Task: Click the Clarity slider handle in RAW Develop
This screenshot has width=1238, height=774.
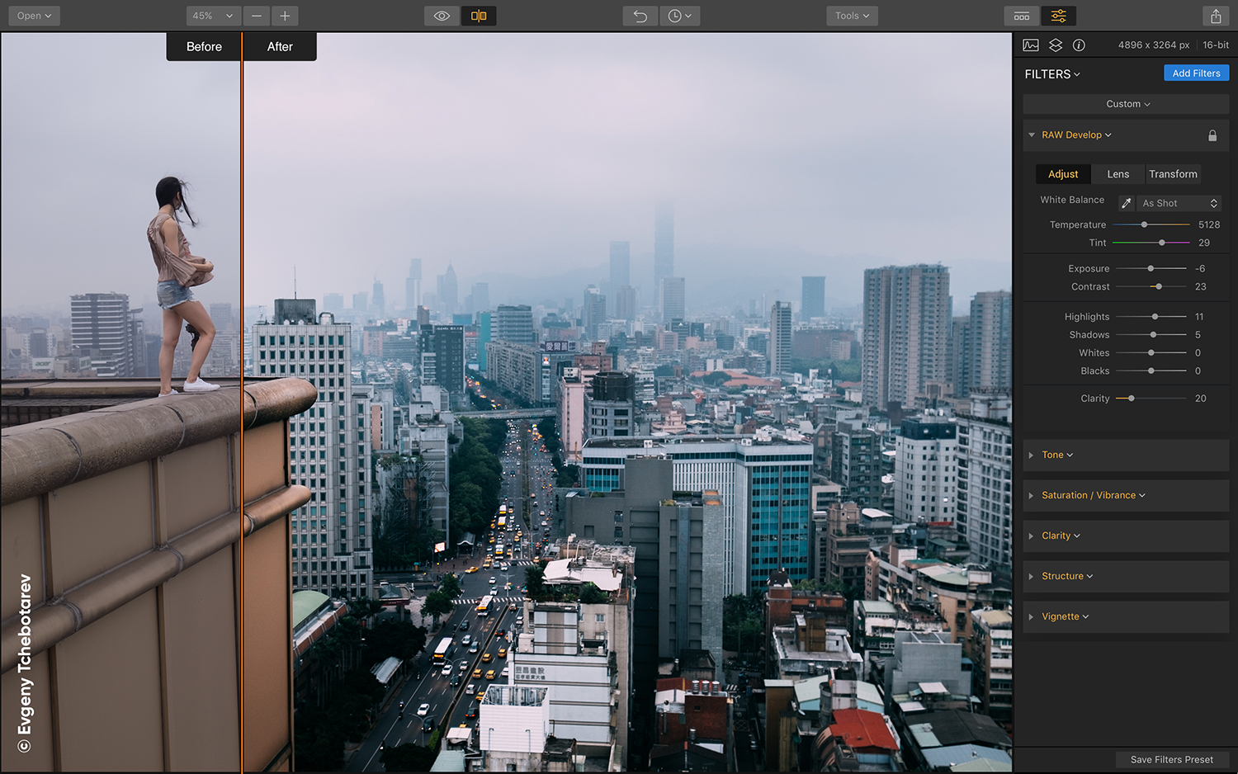Action: [1132, 399]
